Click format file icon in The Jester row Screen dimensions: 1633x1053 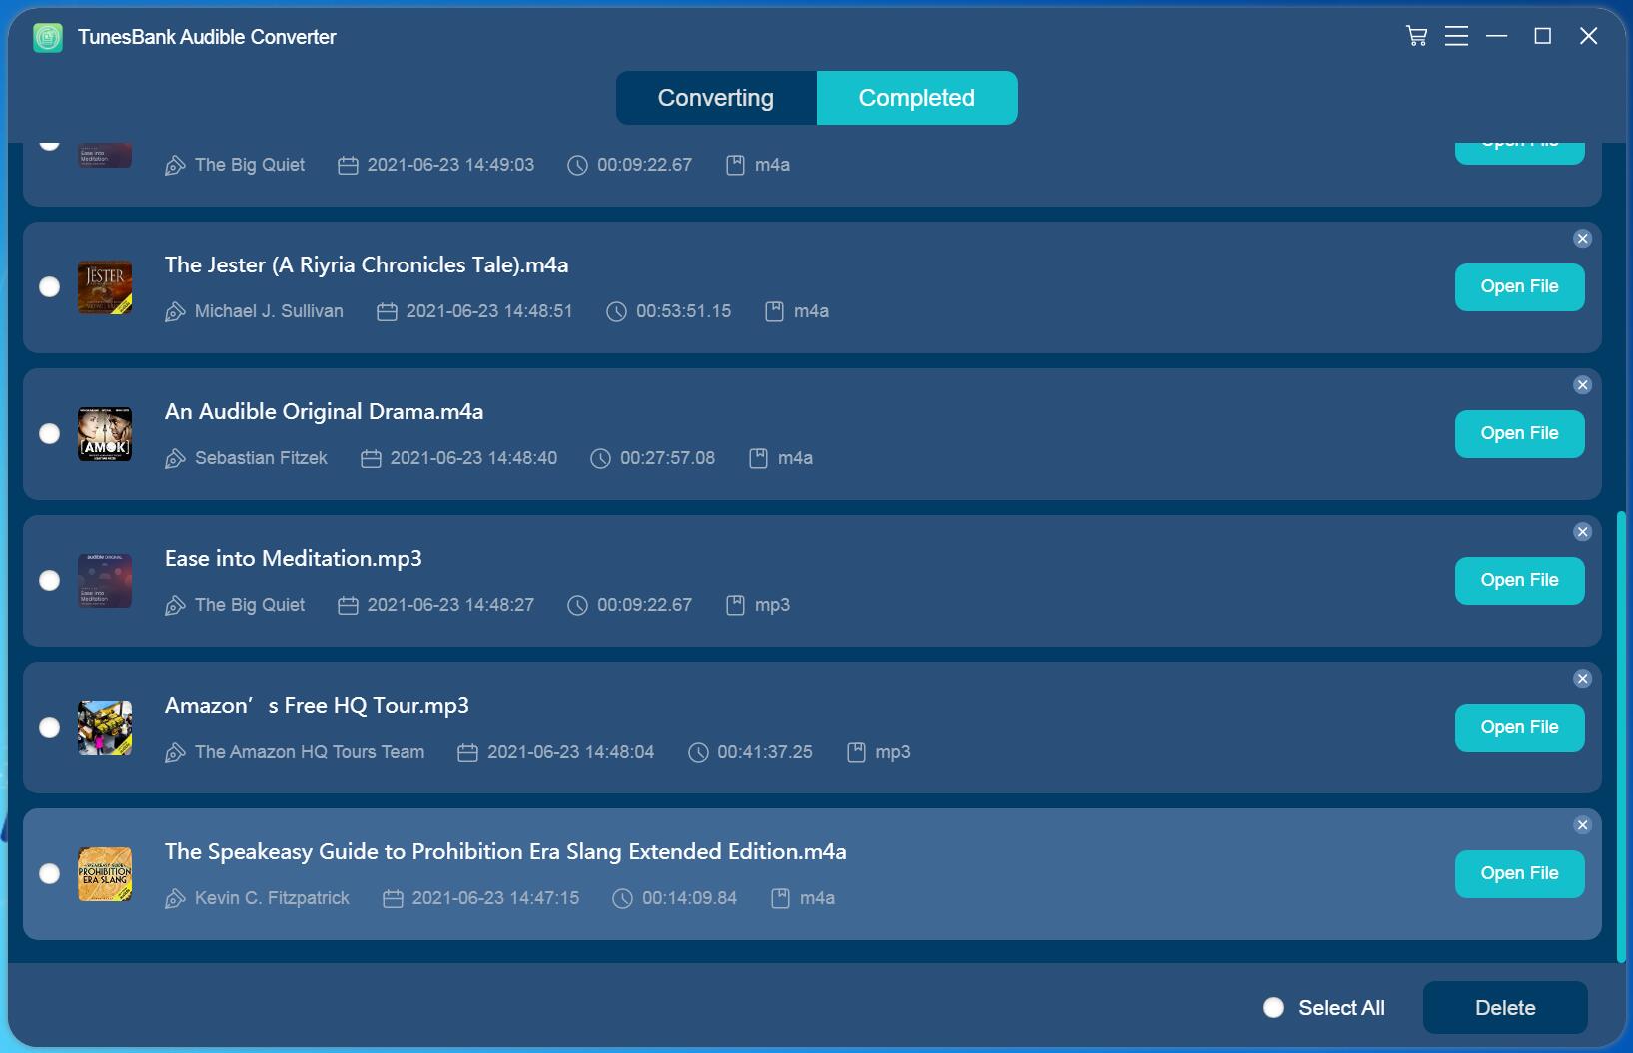(x=774, y=312)
